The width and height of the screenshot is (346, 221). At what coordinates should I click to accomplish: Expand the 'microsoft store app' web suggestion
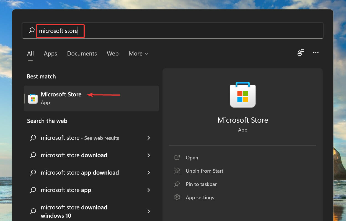149,190
